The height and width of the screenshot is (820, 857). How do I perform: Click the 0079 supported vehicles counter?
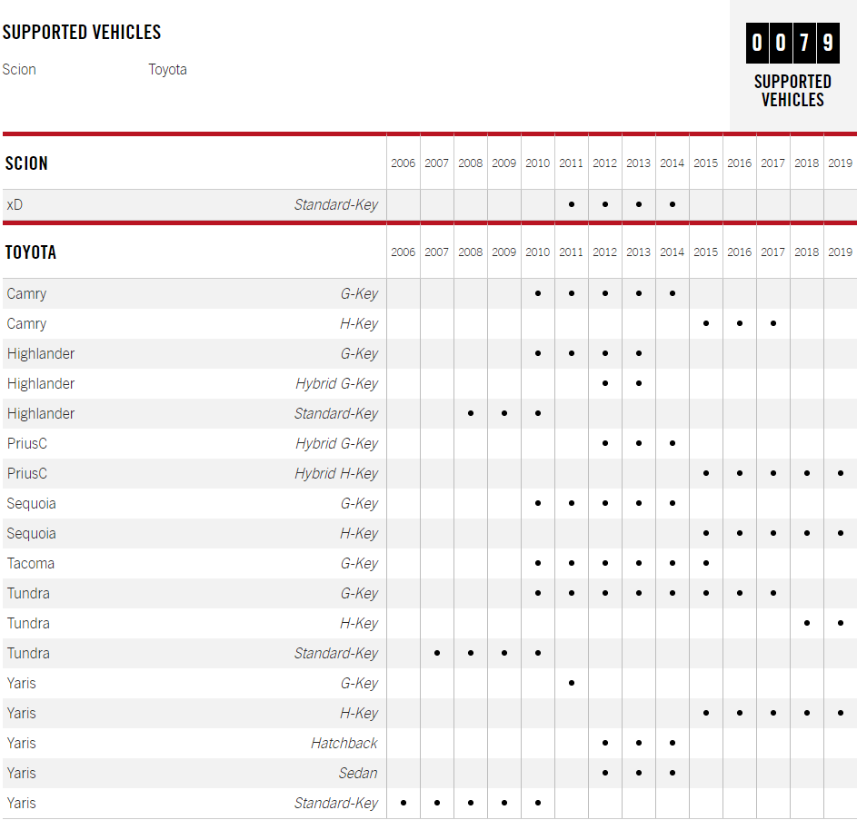792,44
